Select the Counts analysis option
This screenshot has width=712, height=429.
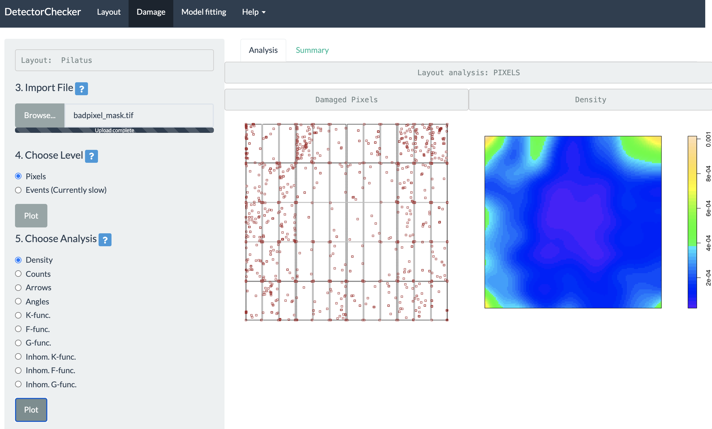click(x=18, y=274)
